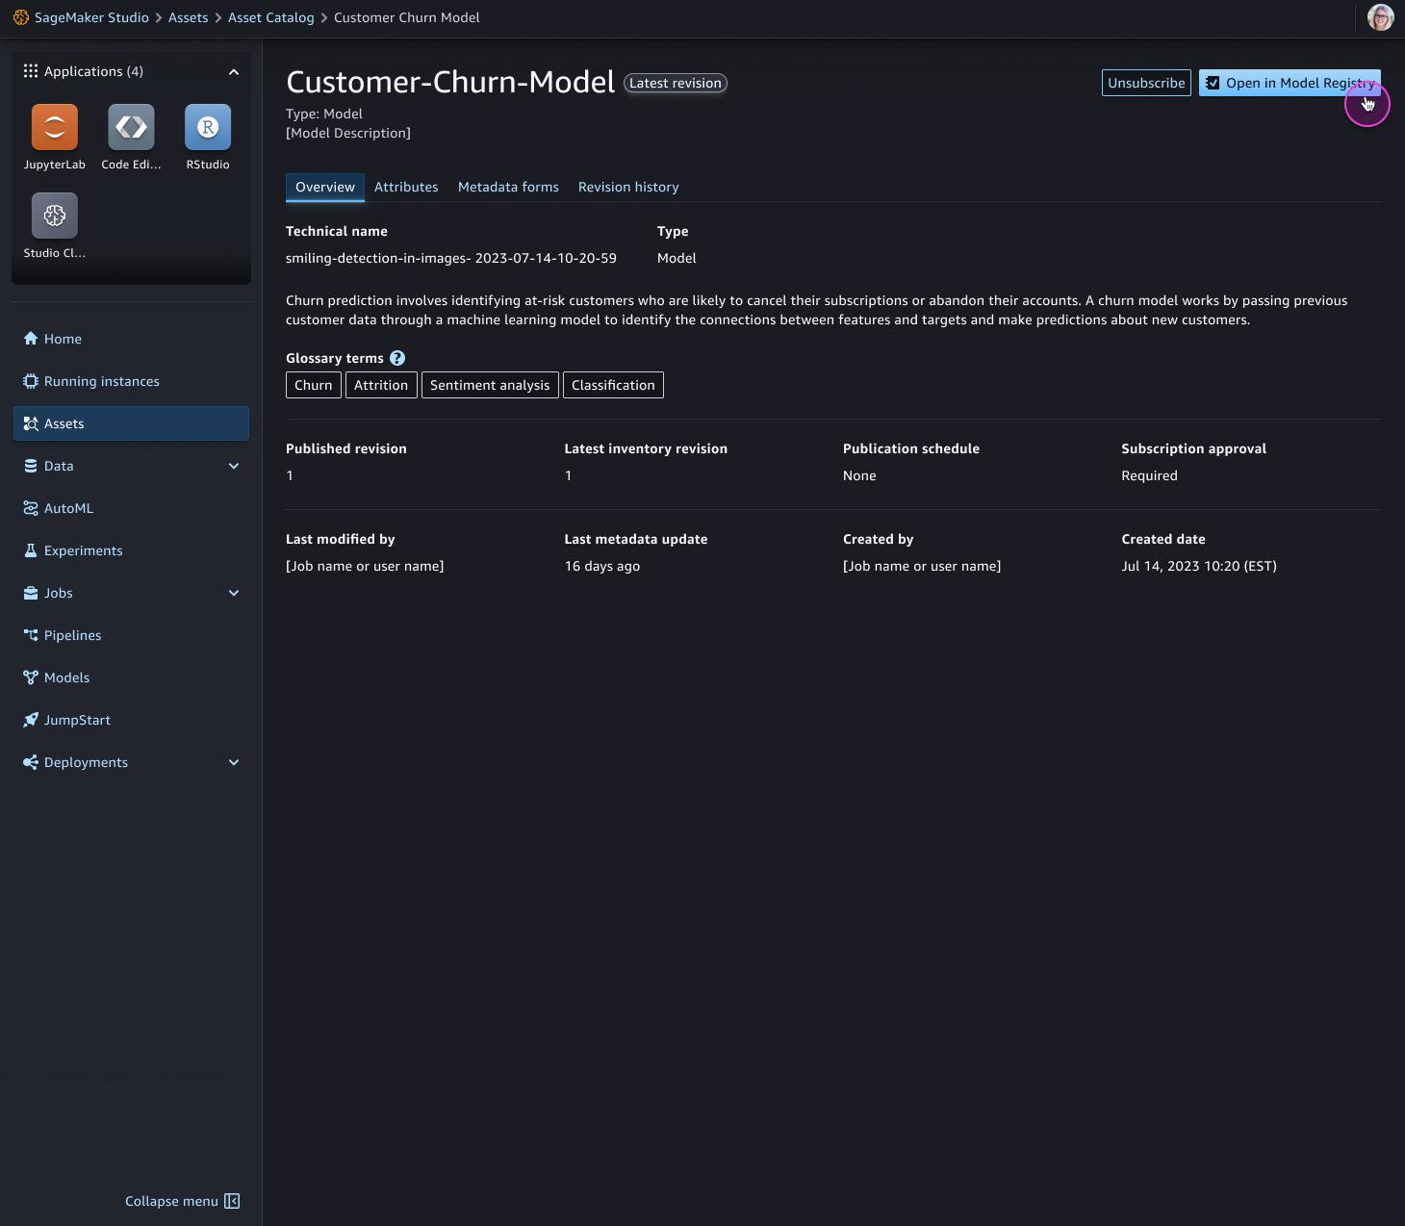The height and width of the screenshot is (1226, 1405).
Task: Click the Deployments sidebar icon
Action: pyautogui.click(x=31, y=762)
